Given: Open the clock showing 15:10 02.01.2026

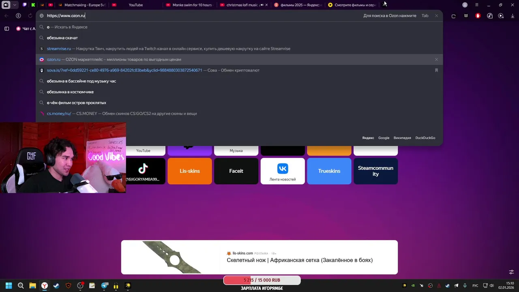Looking at the screenshot, I should [x=506, y=286].
